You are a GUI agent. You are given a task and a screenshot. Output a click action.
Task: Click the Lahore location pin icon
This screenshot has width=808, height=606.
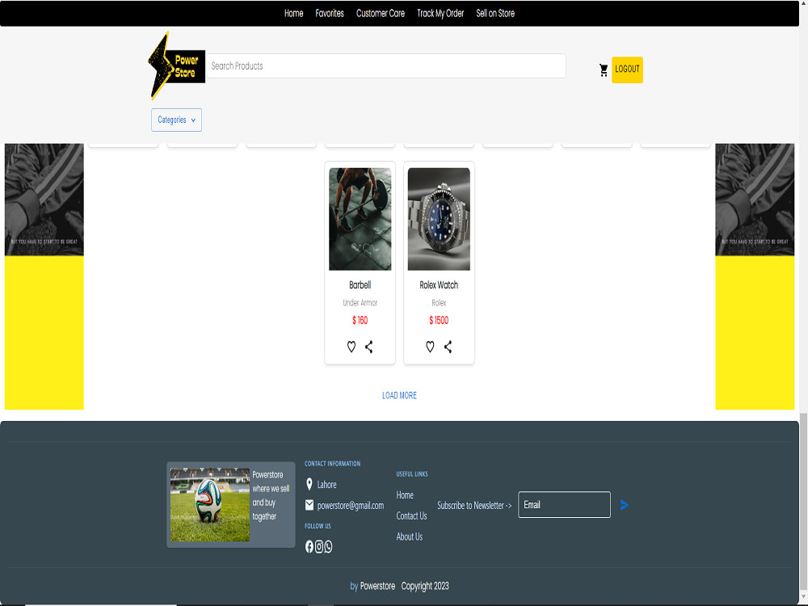tap(309, 484)
